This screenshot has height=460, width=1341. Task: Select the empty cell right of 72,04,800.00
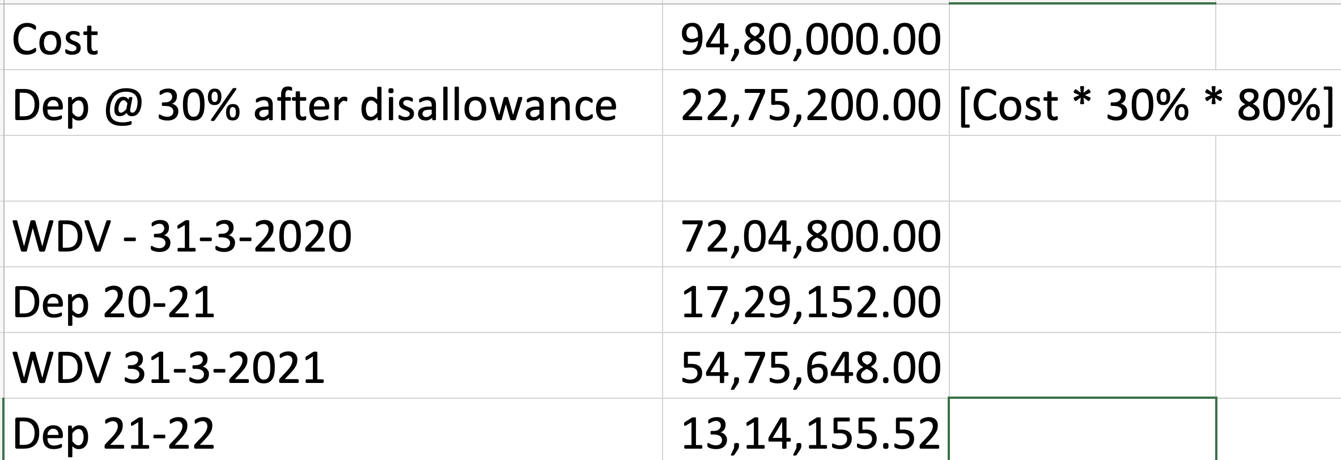click(1083, 236)
